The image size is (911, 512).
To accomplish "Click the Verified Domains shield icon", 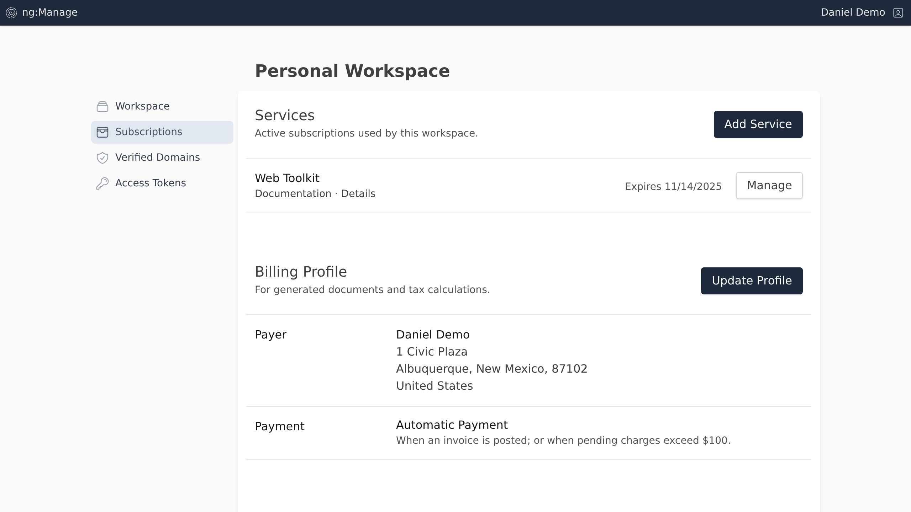I will pyautogui.click(x=102, y=158).
